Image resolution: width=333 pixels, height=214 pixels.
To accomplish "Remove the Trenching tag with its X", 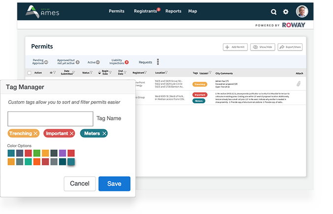I will point(35,134).
